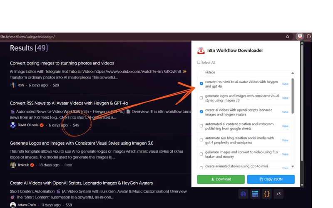
Task: Click the n8n Workflow Downloader extension icon
Action: 300,36
